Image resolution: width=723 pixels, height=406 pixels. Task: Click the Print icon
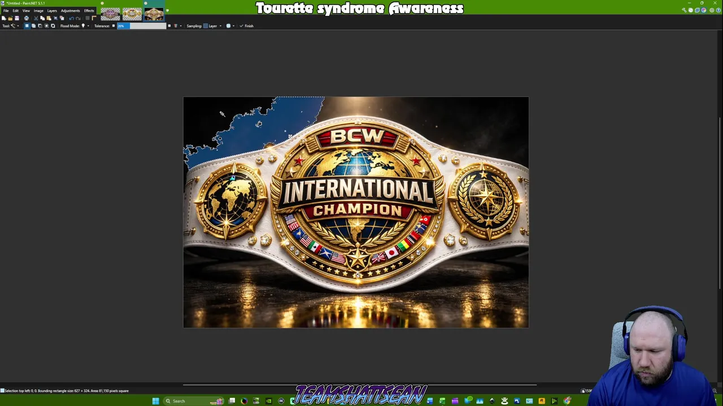[27, 19]
